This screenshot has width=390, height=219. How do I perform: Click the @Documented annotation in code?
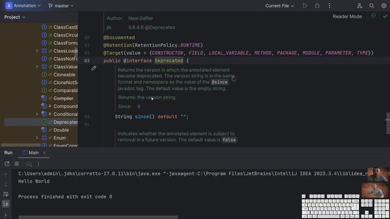pyautogui.click(x=119, y=38)
